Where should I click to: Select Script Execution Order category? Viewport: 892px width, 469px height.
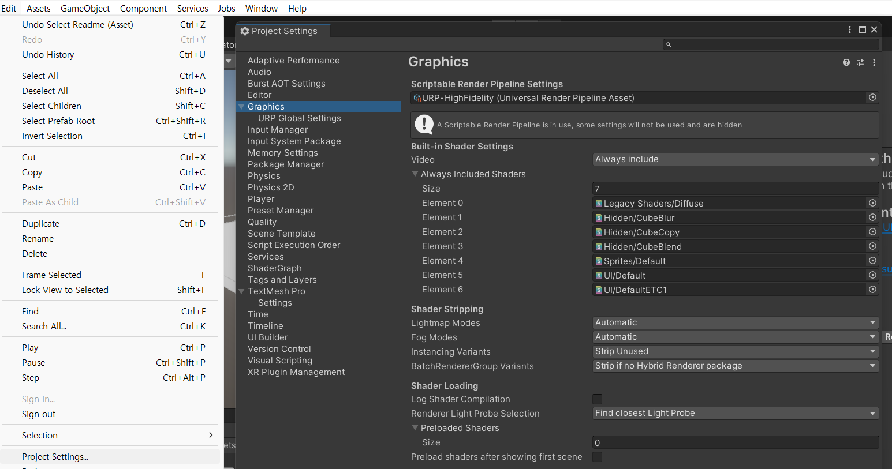(294, 245)
